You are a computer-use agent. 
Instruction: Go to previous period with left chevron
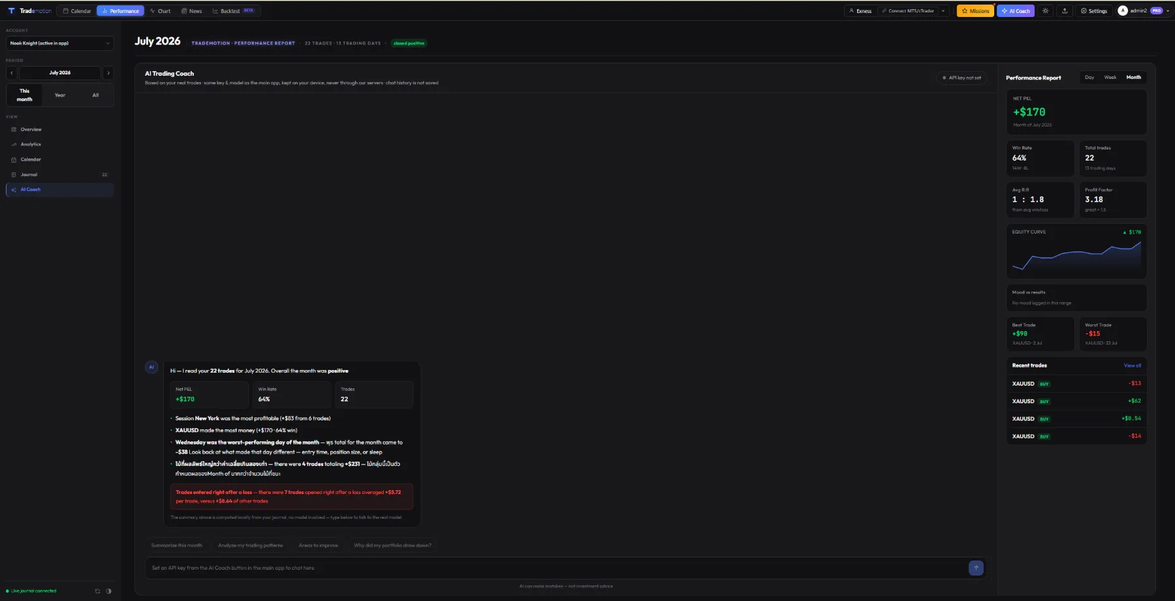pos(12,73)
